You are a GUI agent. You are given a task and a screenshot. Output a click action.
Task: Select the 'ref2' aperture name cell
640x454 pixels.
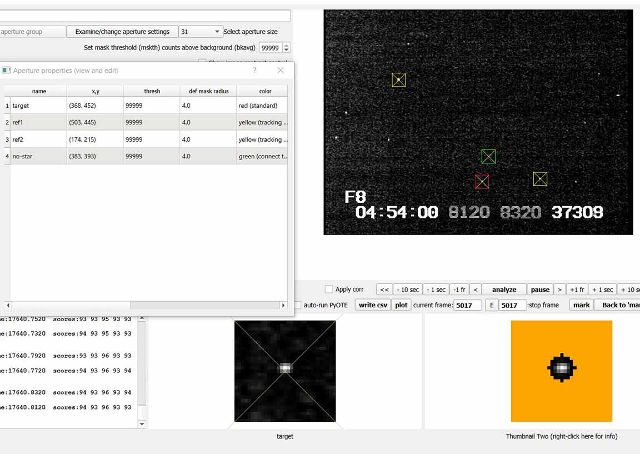(39, 139)
